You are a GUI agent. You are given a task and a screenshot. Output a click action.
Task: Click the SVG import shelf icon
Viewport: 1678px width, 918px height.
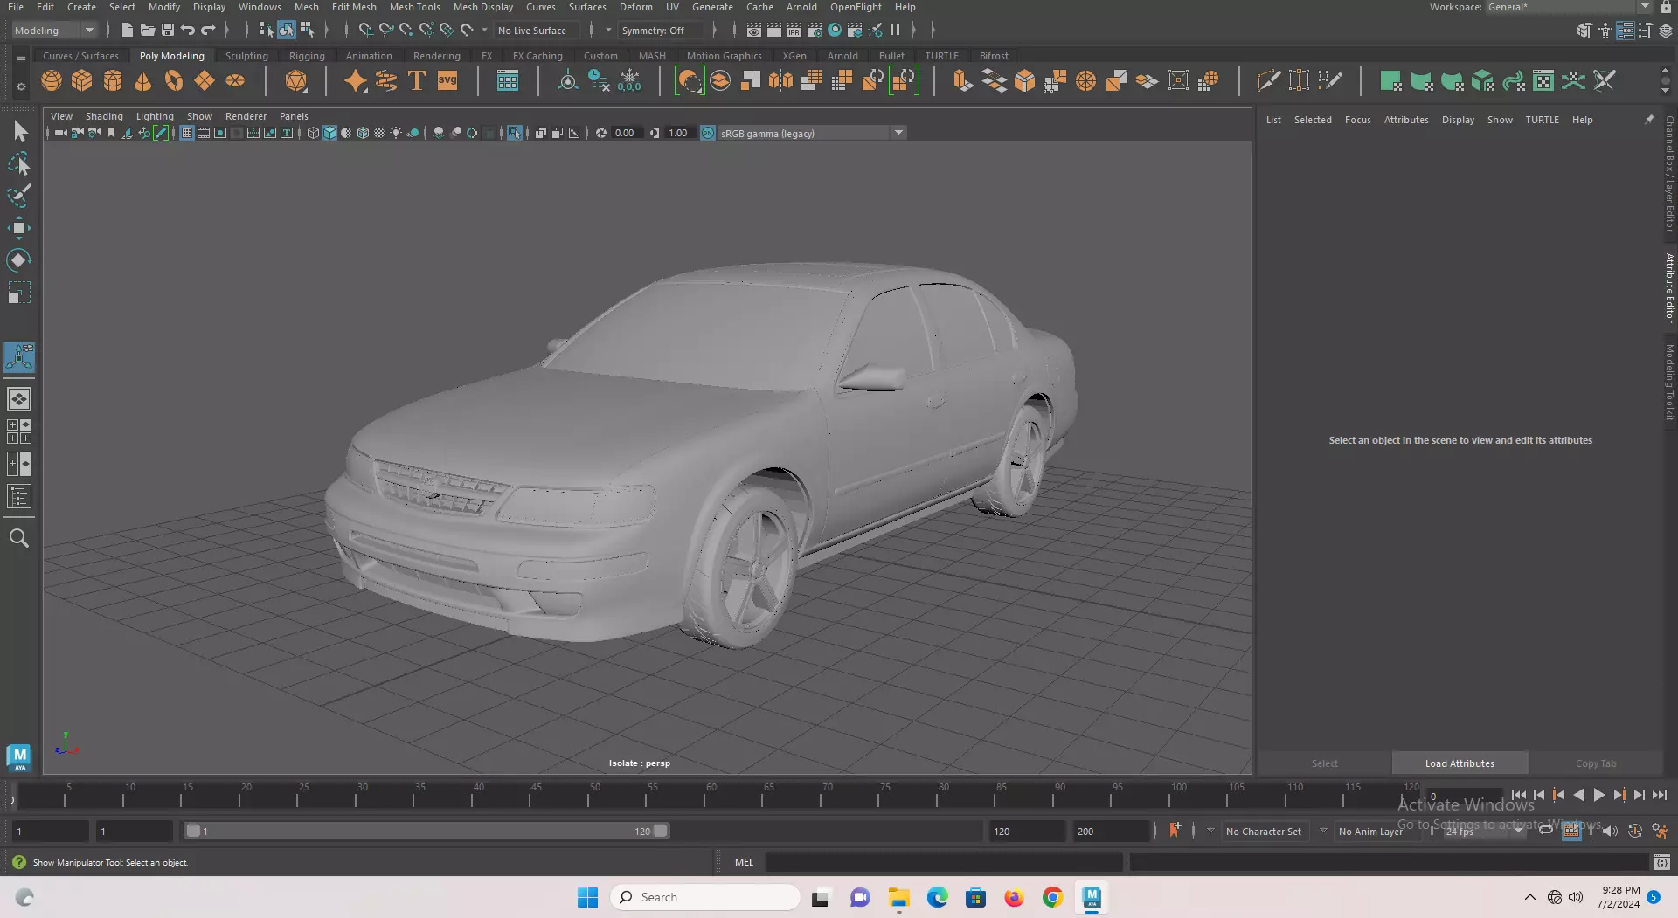click(x=447, y=81)
